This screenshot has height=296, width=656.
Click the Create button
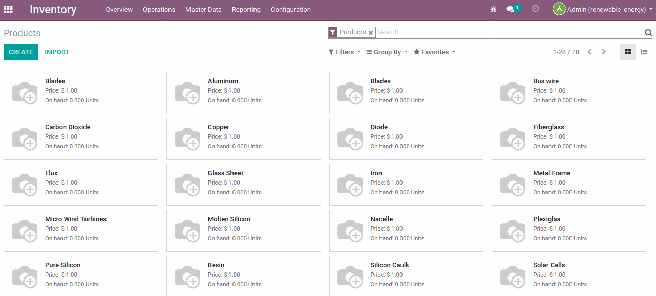point(20,52)
